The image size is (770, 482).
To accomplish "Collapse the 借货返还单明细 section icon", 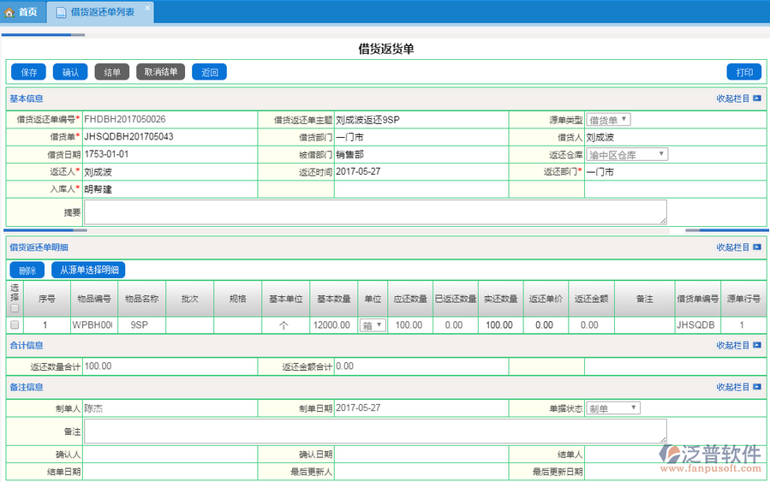I will click(x=757, y=247).
